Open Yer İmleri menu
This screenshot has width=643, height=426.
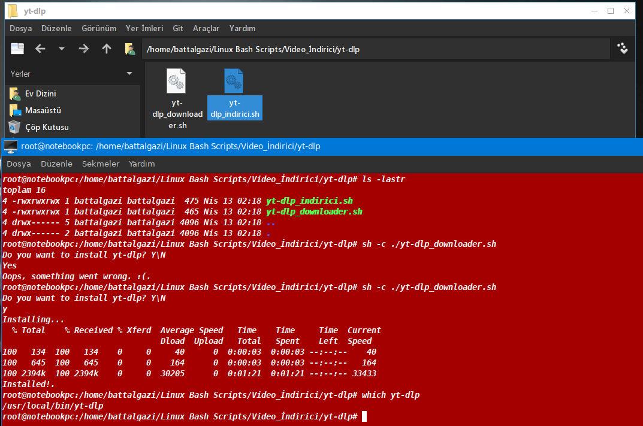pyautogui.click(x=144, y=28)
